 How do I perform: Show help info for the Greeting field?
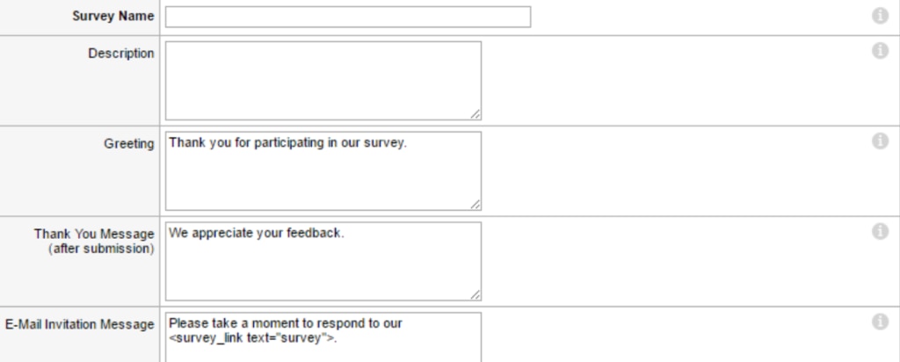pos(880,141)
